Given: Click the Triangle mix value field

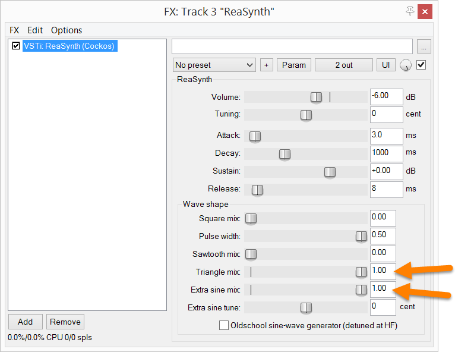Looking at the screenshot, I should [383, 272].
